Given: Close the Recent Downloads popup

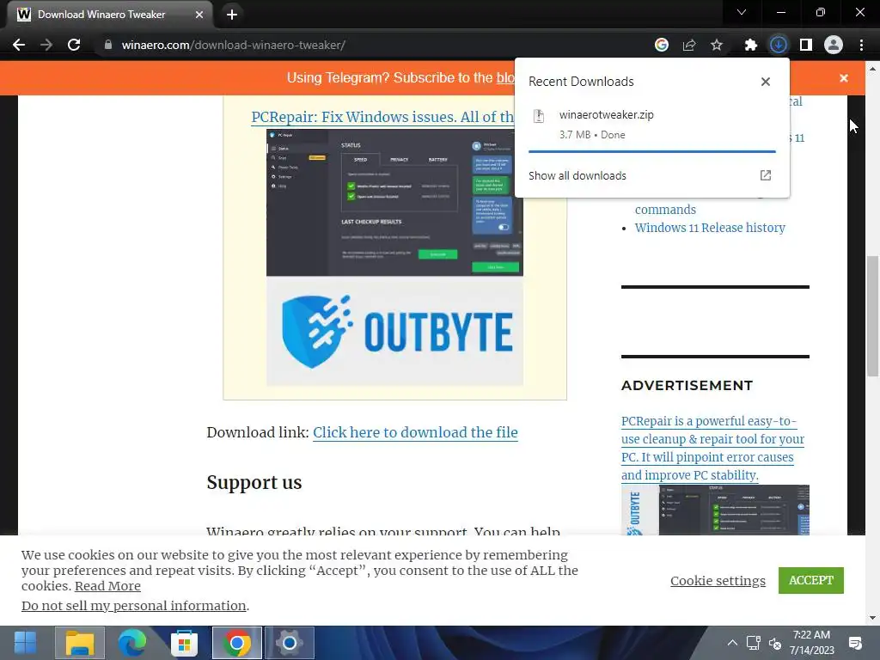Looking at the screenshot, I should 766,82.
